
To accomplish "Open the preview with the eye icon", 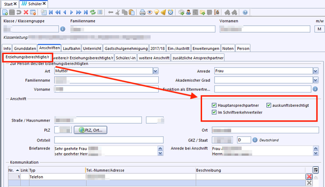I will pyautogui.click(x=150, y=12).
